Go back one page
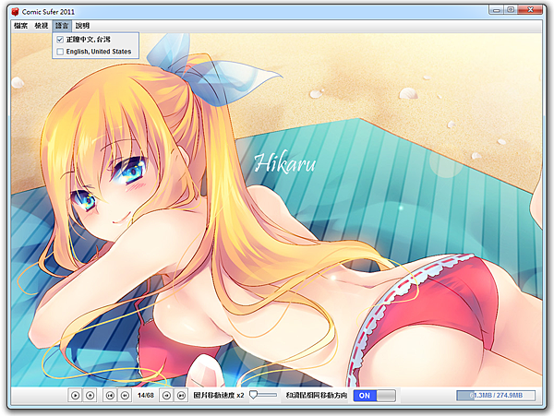 125,395
